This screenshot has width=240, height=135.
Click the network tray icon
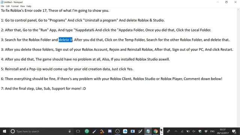(x=182, y=131)
